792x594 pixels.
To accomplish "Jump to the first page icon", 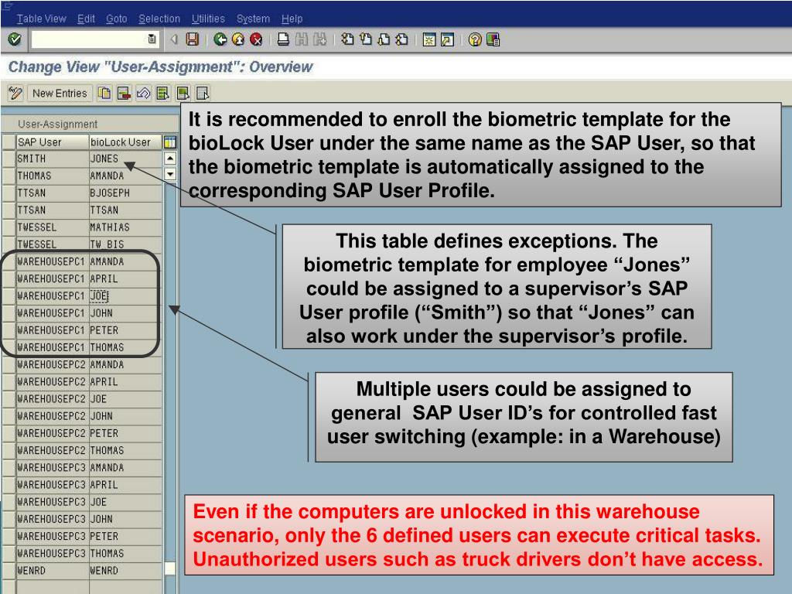I will (347, 39).
